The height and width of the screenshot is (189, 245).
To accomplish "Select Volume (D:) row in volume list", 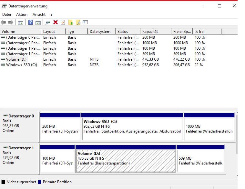I will 16,59.
